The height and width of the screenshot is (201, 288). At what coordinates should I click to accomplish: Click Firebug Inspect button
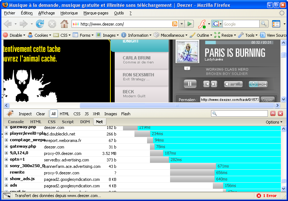tap(25, 114)
